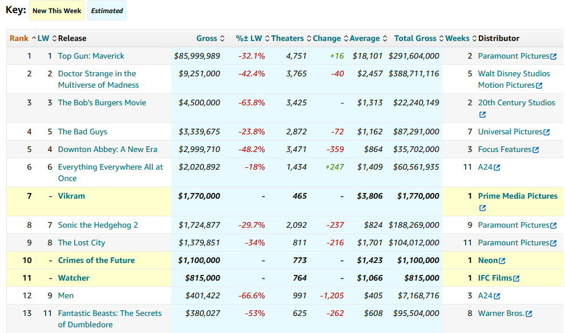Select the -48.2% change value
Viewport: 565px width, 333px height.
[x=252, y=150]
